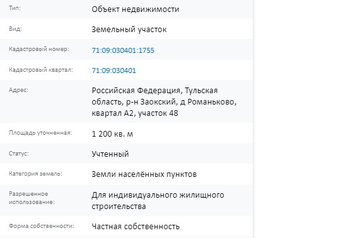Open cadastral quarter link 71:09:030401
348x238 pixels.
113,71
